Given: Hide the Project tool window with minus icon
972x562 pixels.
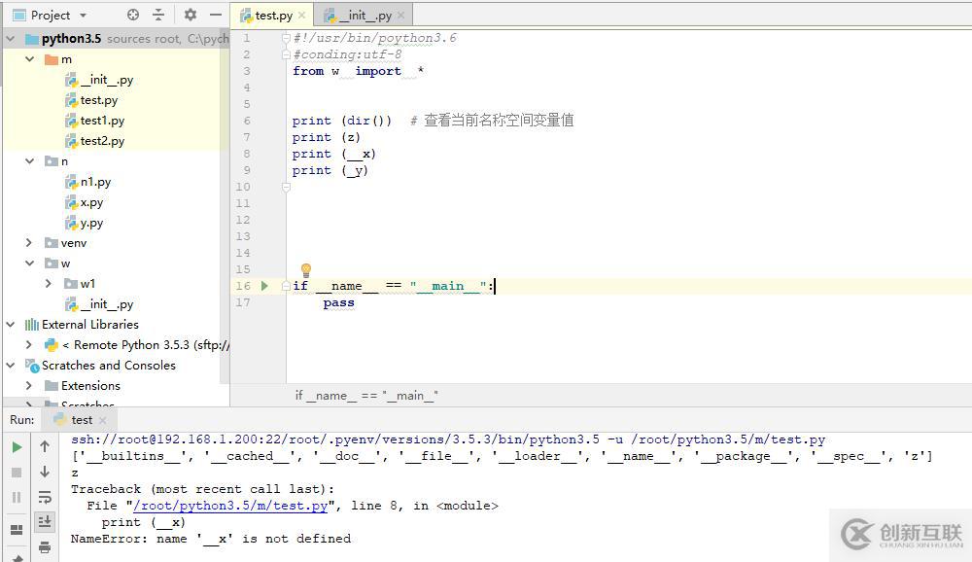Looking at the screenshot, I should coord(216,15).
